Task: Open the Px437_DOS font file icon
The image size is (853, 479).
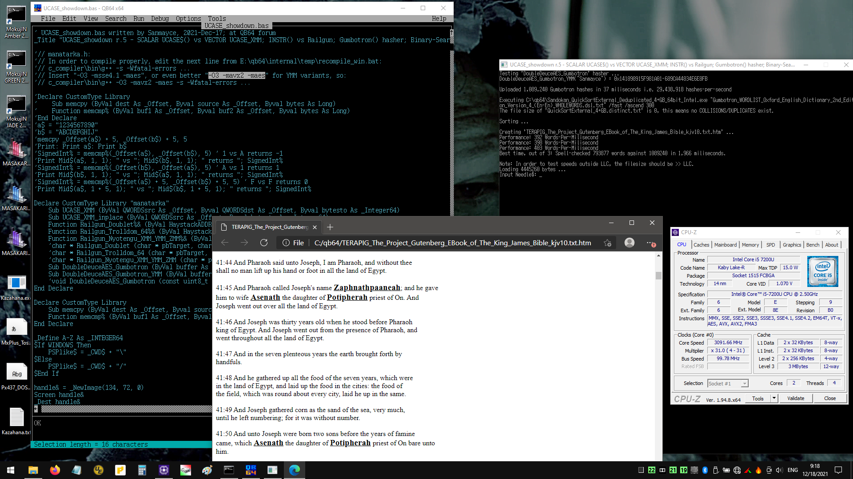Action: tap(16, 377)
